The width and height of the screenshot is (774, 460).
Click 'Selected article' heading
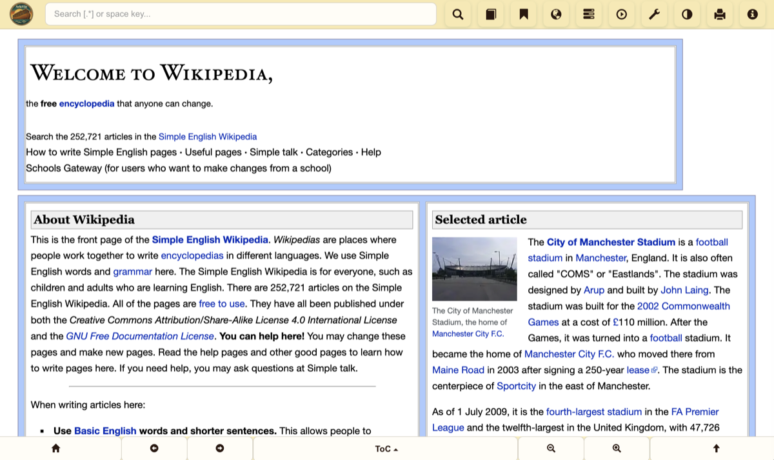coord(481,219)
